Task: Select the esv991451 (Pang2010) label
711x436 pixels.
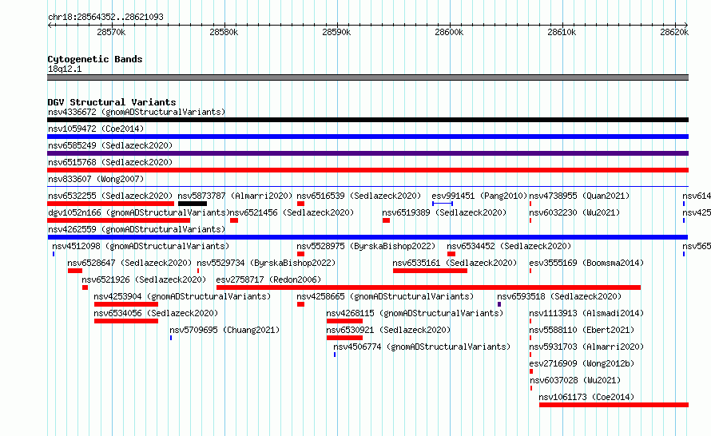Action: click(479, 196)
